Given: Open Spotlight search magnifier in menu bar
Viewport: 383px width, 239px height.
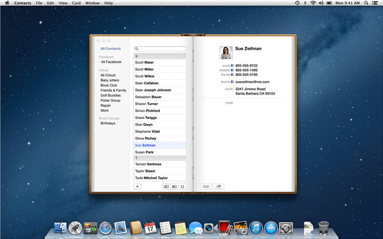Looking at the screenshot, I should (367, 3).
